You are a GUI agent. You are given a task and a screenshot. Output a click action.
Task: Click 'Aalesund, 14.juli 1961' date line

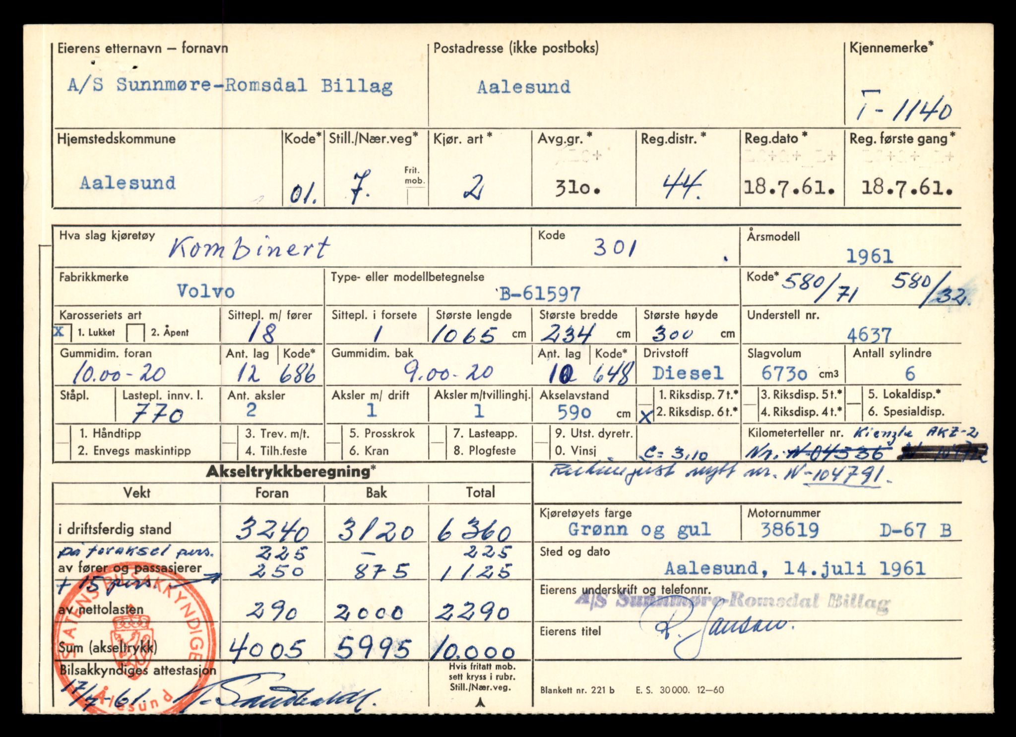[x=795, y=568]
